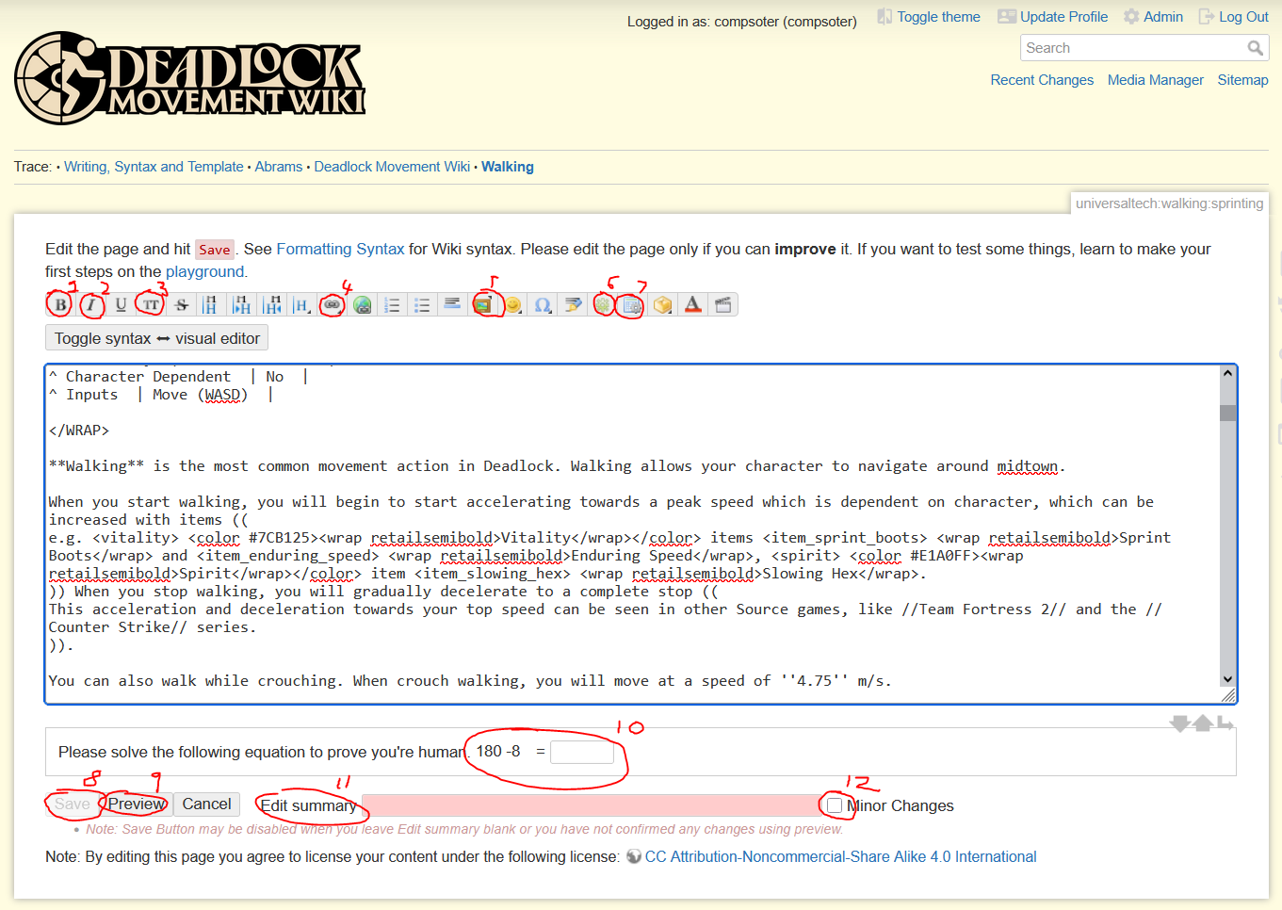Apply italic formatting to the text
Image resolution: width=1282 pixels, height=910 pixels.
(89, 303)
